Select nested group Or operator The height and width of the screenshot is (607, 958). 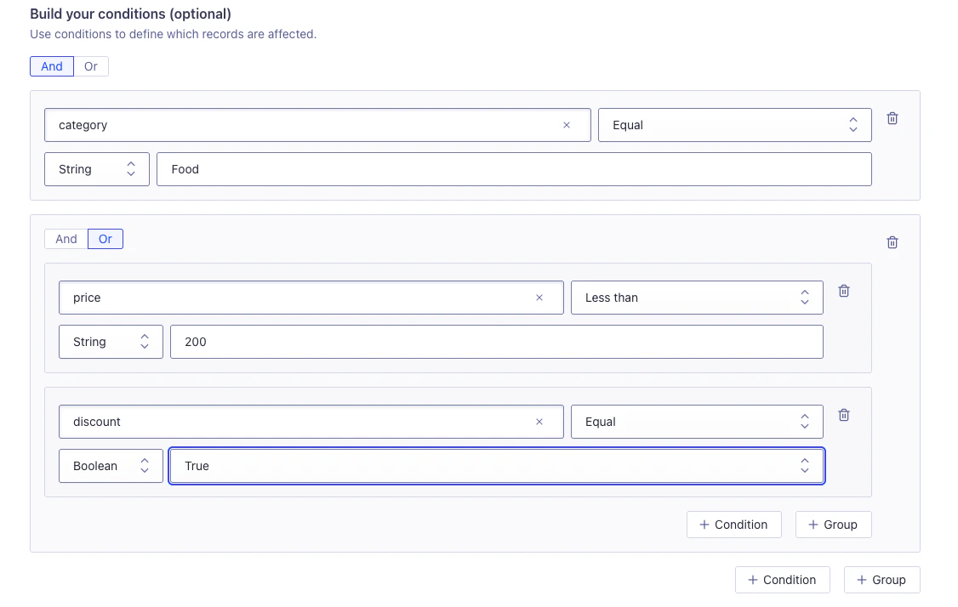pyautogui.click(x=105, y=239)
